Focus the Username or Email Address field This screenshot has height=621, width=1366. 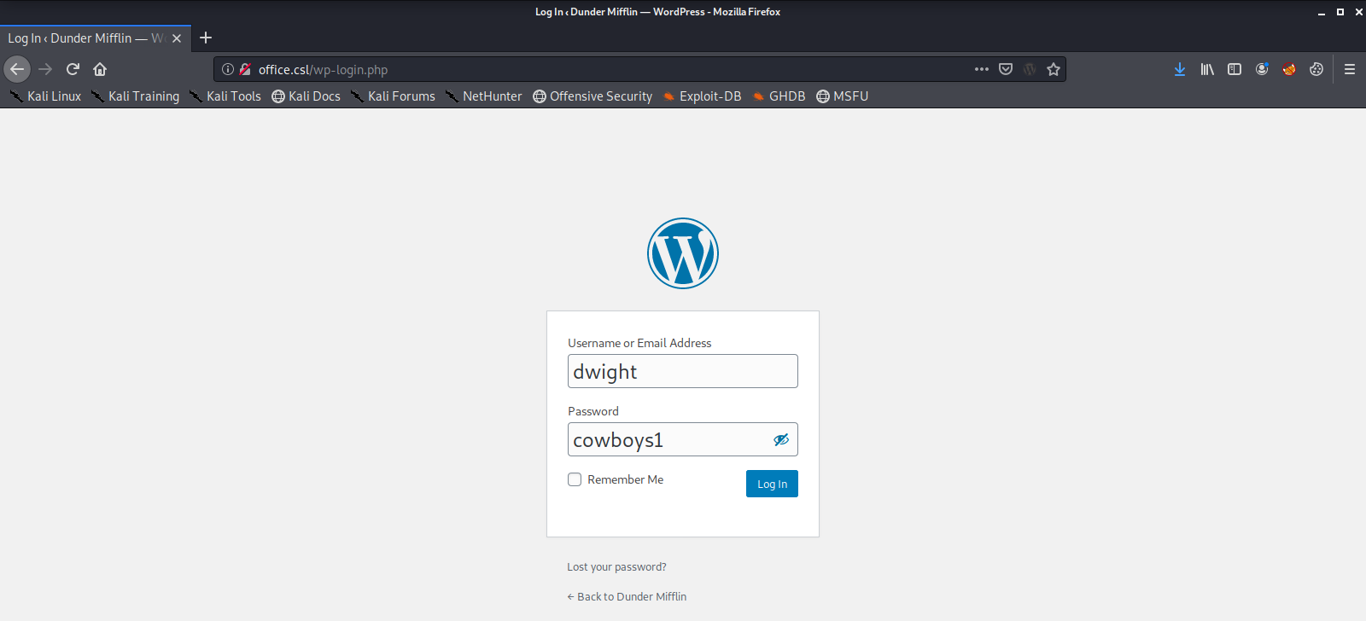[683, 371]
